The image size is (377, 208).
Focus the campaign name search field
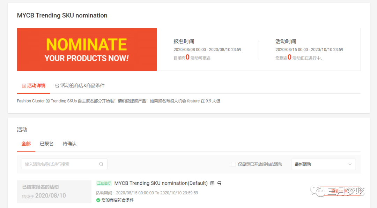coord(61,164)
